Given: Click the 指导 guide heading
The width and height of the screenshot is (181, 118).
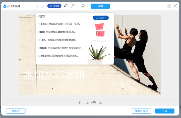Looking at the screenshot, I should (42, 16).
